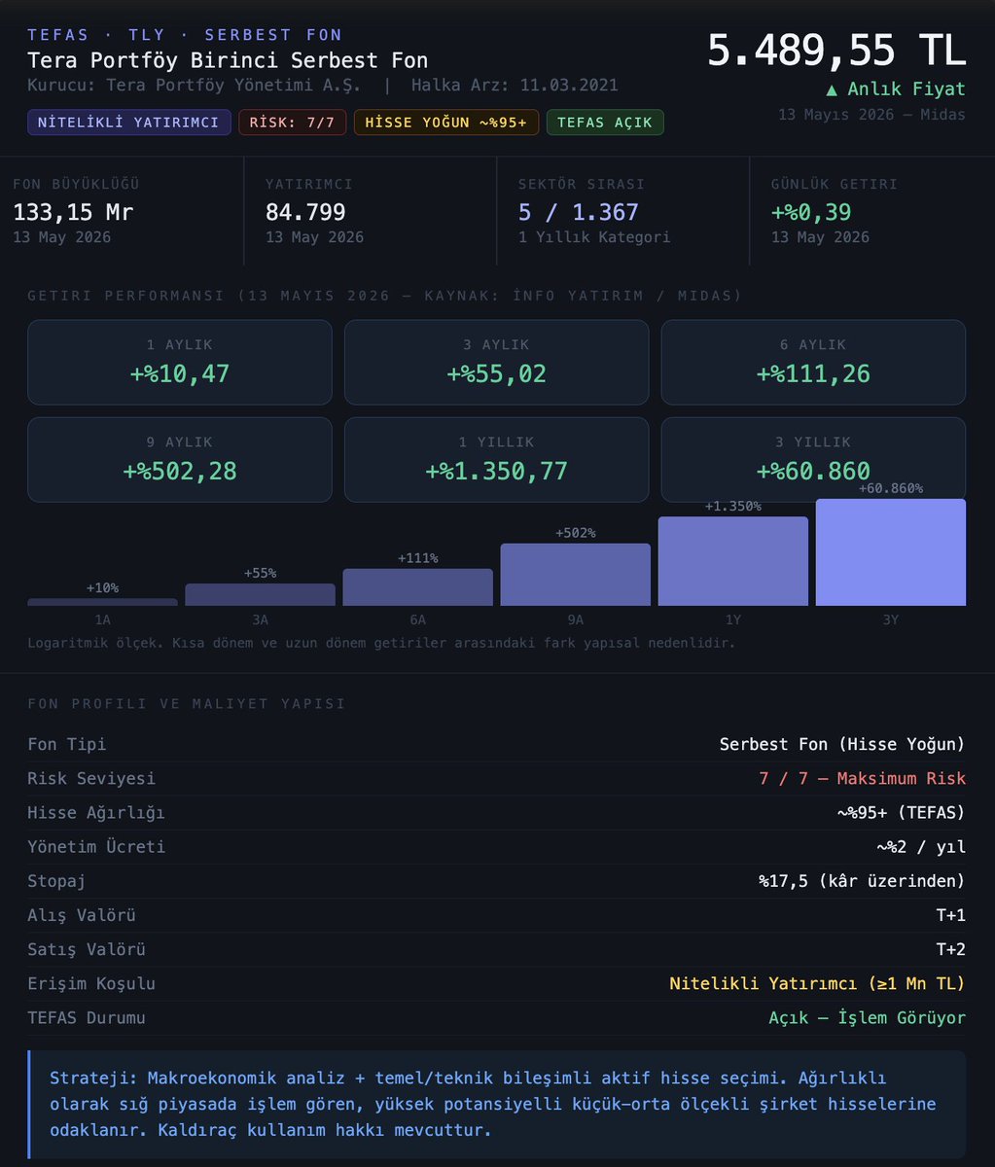Select the 9 AYLIK return card
The height and width of the screenshot is (1167, 995).
(180, 460)
